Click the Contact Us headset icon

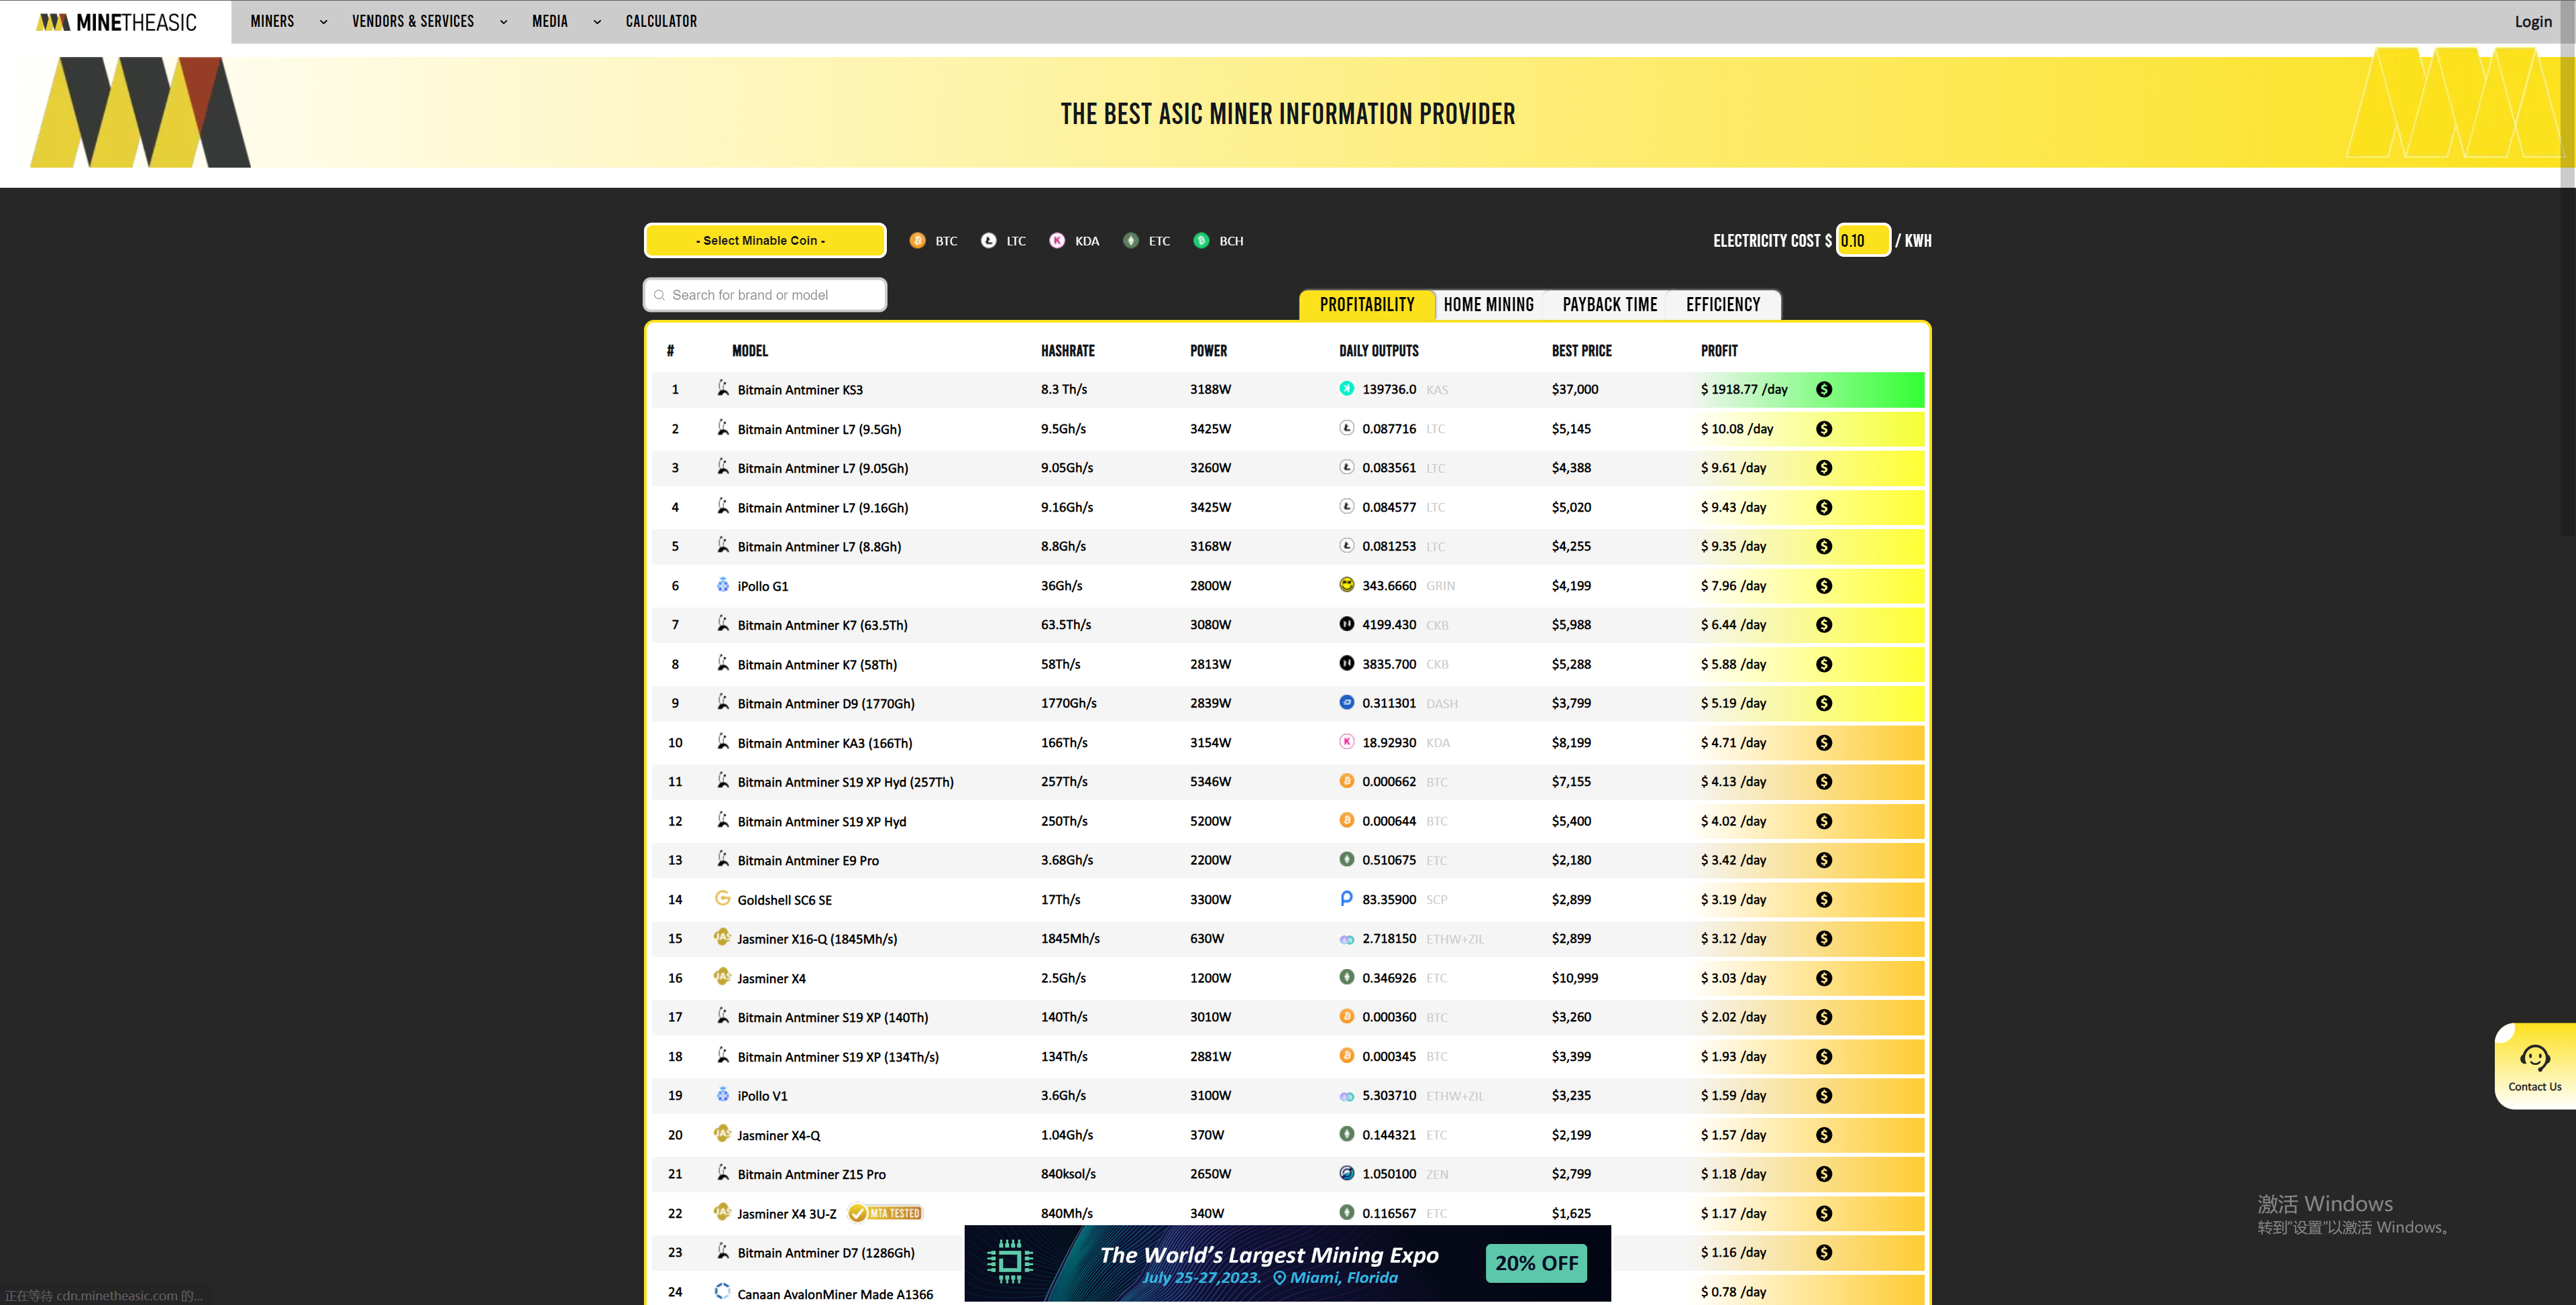(2535, 1058)
